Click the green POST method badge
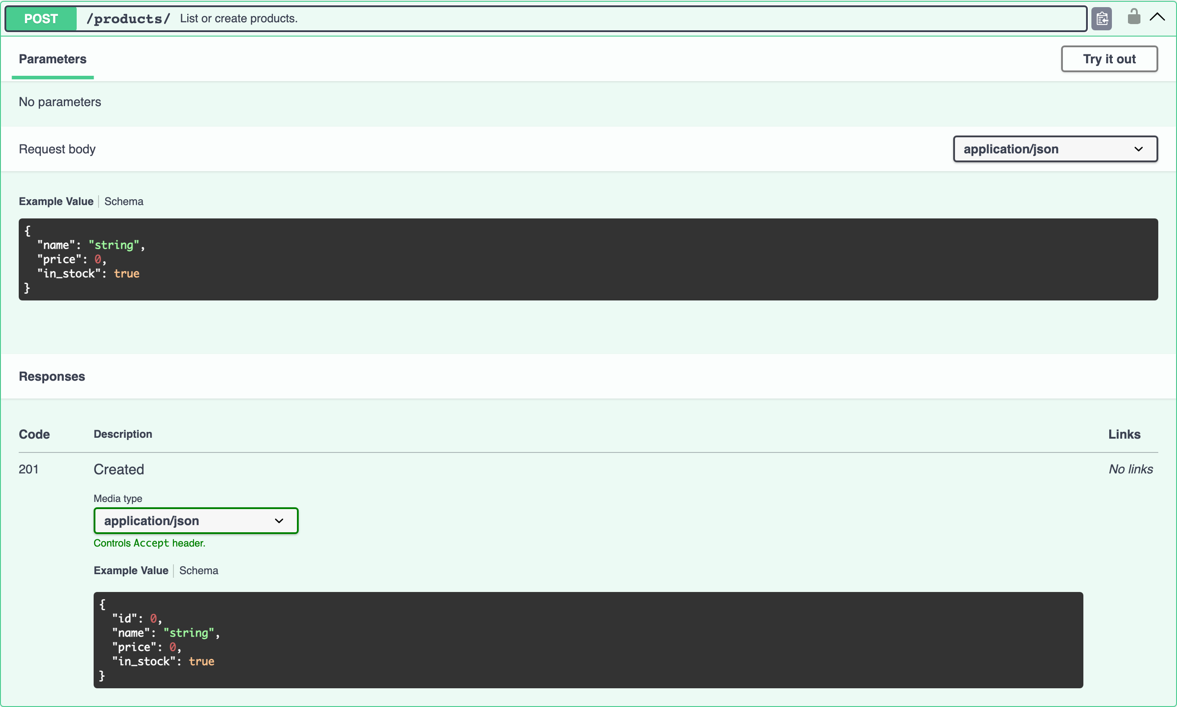The height and width of the screenshot is (707, 1177). [x=41, y=19]
